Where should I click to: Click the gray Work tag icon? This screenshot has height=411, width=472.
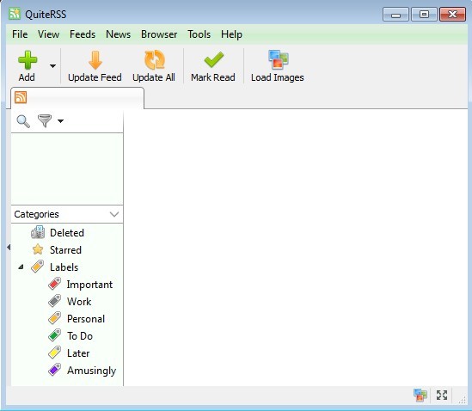[x=55, y=301]
